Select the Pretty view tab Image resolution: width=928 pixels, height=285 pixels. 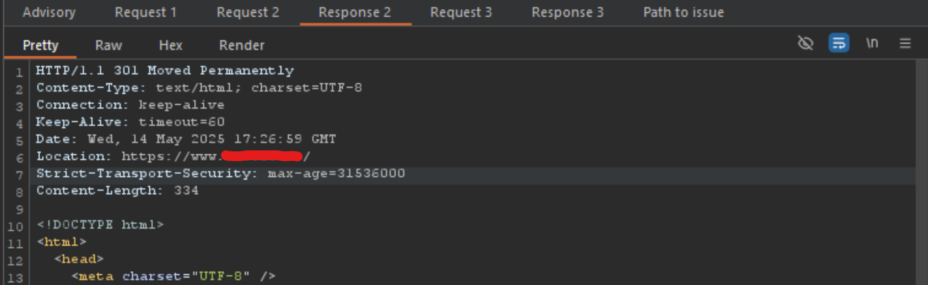[x=40, y=45]
